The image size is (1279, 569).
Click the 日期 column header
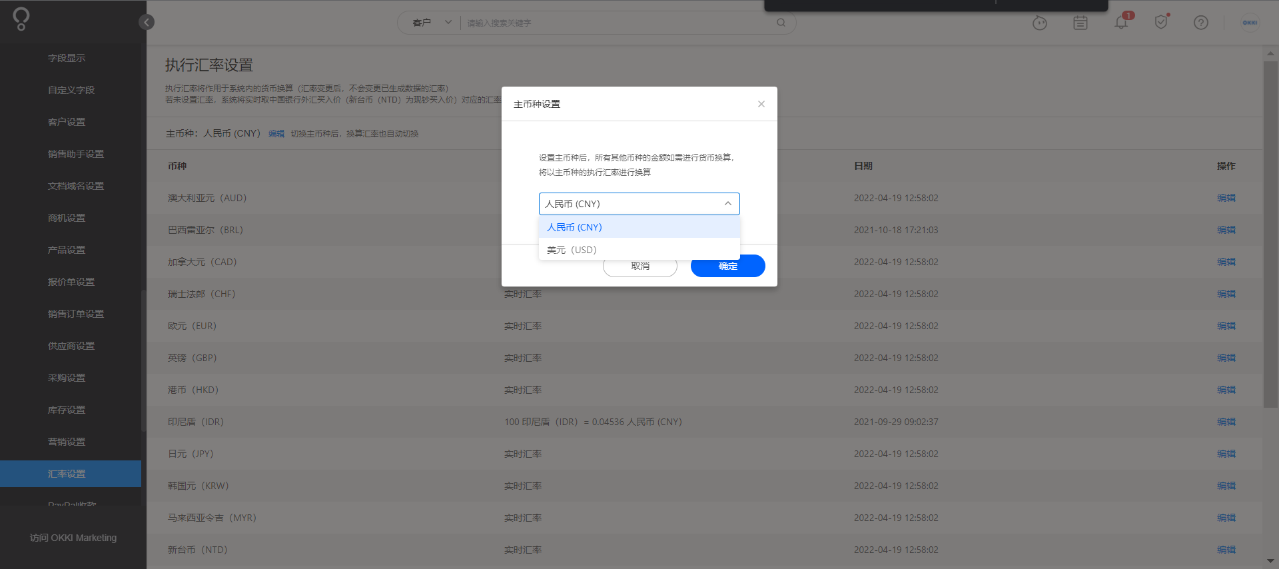pyautogui.click(x=863, y=166)
